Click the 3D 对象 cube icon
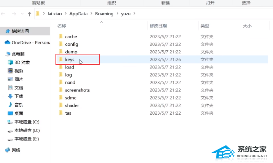The width and height of the screenshot is (273, 163). 10,62
